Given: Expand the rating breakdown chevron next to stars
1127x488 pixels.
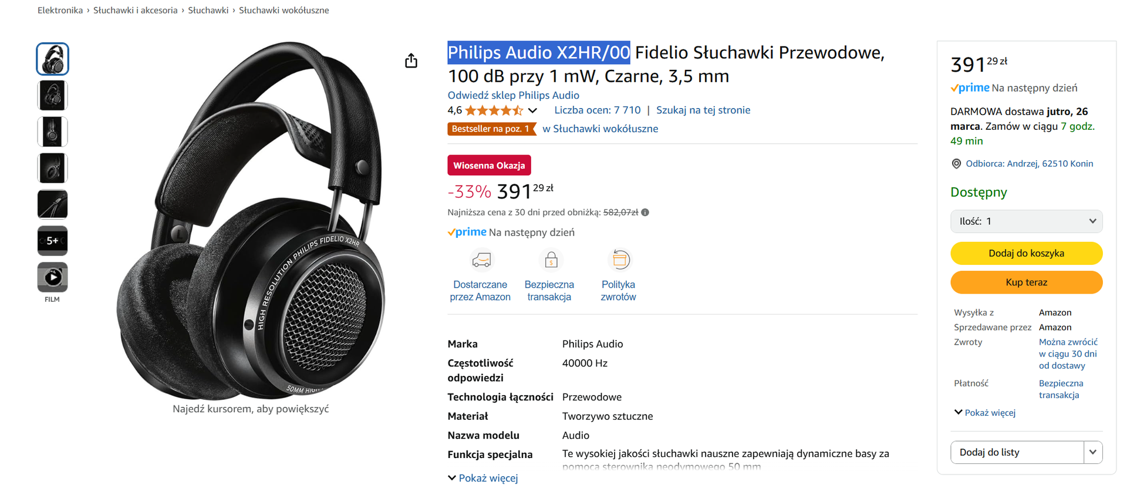Looking at the screenshot, I should (x=533, y=110).
